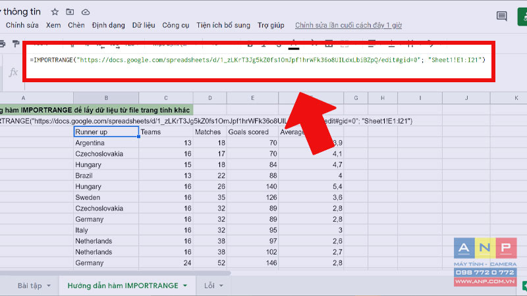Open the Xem menu

coord(53,25)
